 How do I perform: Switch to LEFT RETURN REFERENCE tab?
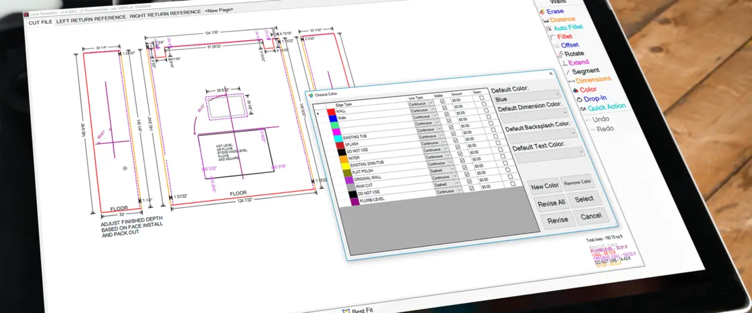click(90, 21)
